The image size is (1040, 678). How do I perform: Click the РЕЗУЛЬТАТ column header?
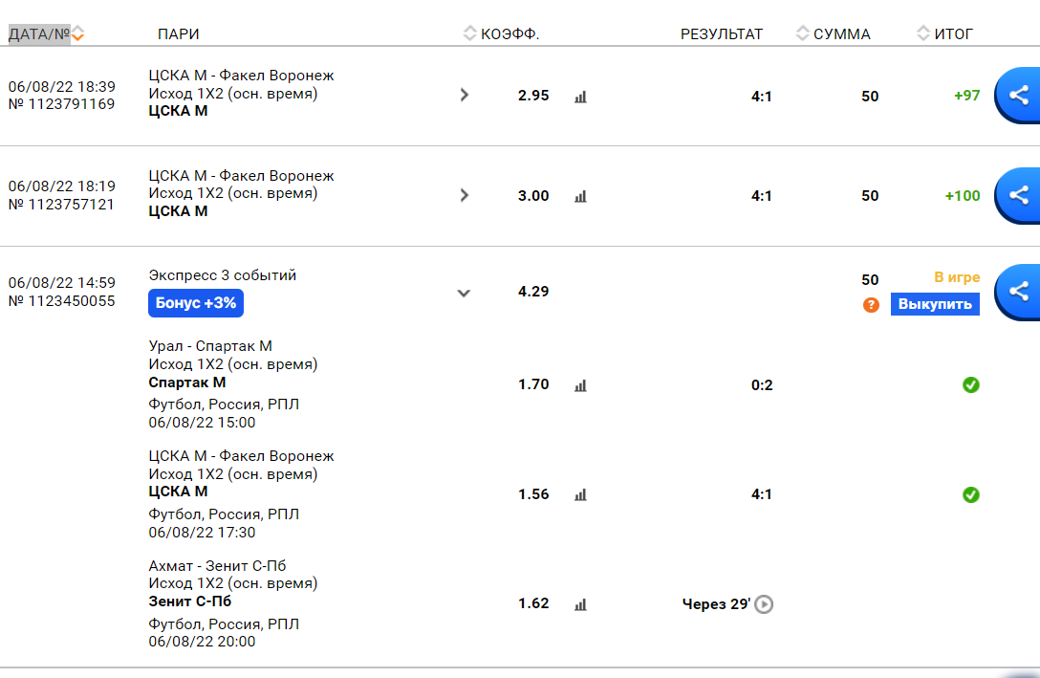coord(722,33)
